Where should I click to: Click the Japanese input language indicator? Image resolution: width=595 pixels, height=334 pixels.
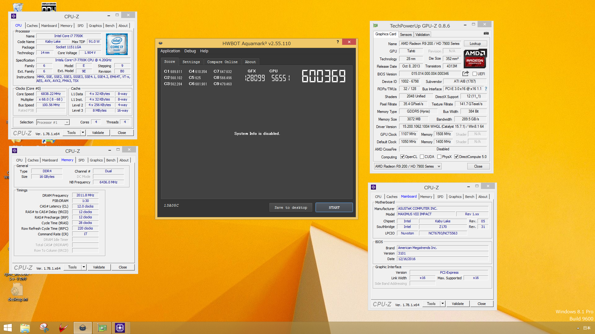587,328
